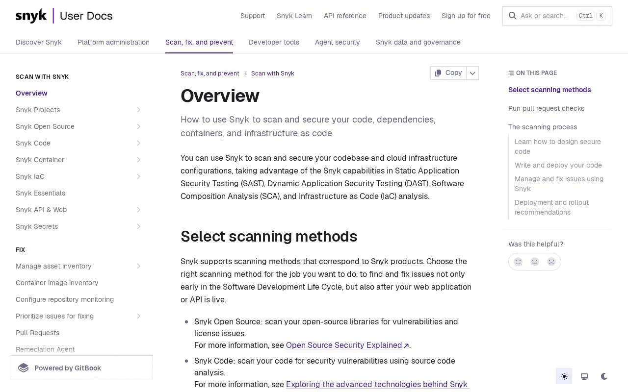Jump to Write and deploy your code
Screen dimensions: 628x392
[558, 165]
